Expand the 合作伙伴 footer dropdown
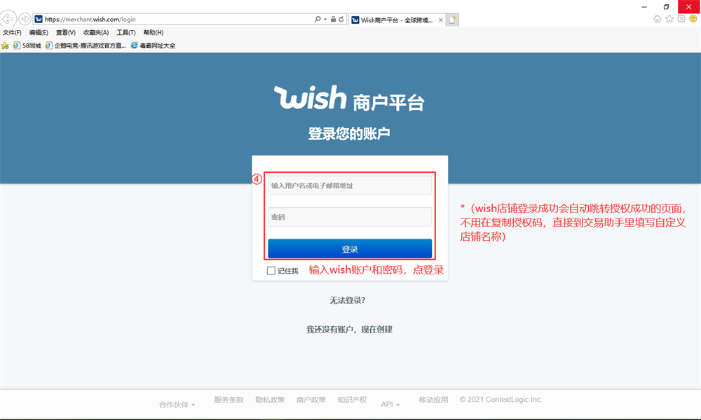This screenshot has width=701, height=420. click(x=177, y=405)
